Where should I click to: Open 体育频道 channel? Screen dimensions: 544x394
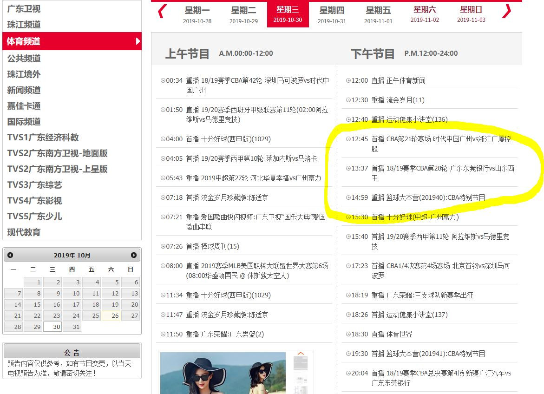point(72,41)
